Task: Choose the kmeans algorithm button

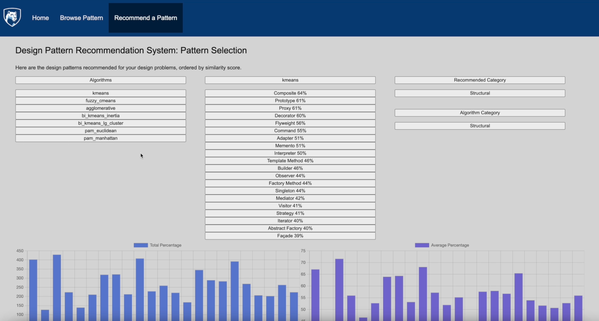Action: (x=100, y=93)
